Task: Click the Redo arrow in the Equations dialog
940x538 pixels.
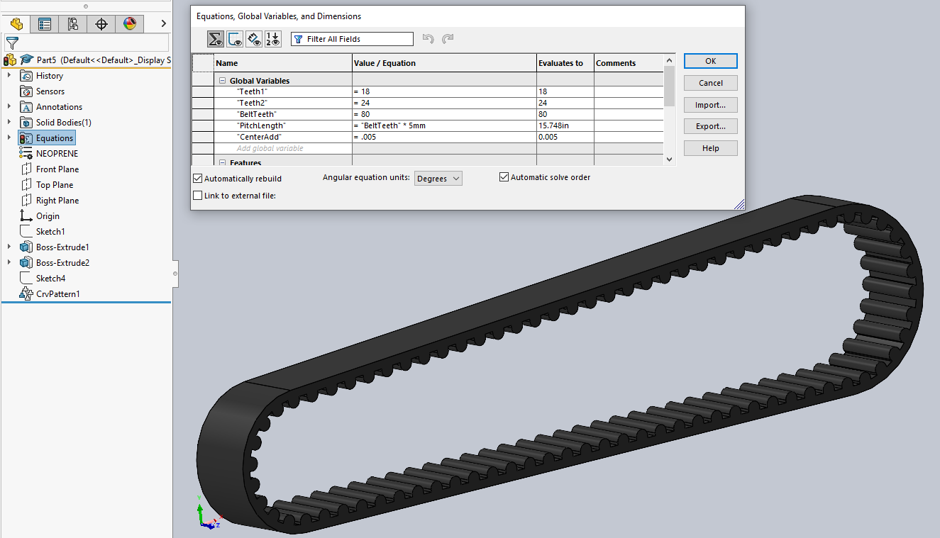Action: [447, 39]
